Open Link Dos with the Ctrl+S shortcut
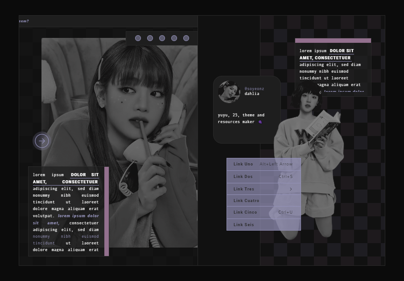404x281 pixels. click(x=243, y=177)
